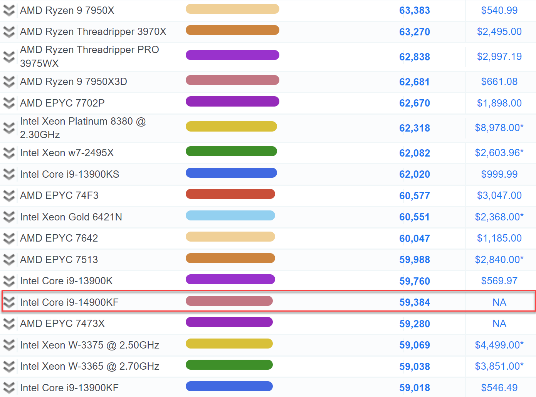Expand Intel Core i9-13900KF row chevron

(x=9, y=388)
